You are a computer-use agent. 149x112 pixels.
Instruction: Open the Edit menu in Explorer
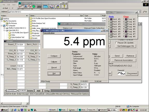point(9,5)
